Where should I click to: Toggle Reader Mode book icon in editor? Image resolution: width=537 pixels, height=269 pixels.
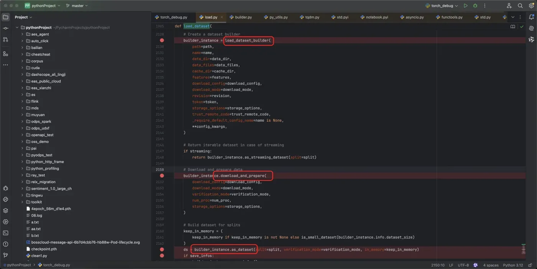pyautogui.click(x=513, y=27)
